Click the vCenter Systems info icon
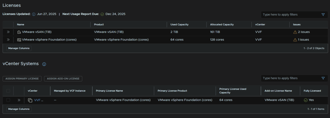This screenshot has height=118, width=330. tap(44, 64)
